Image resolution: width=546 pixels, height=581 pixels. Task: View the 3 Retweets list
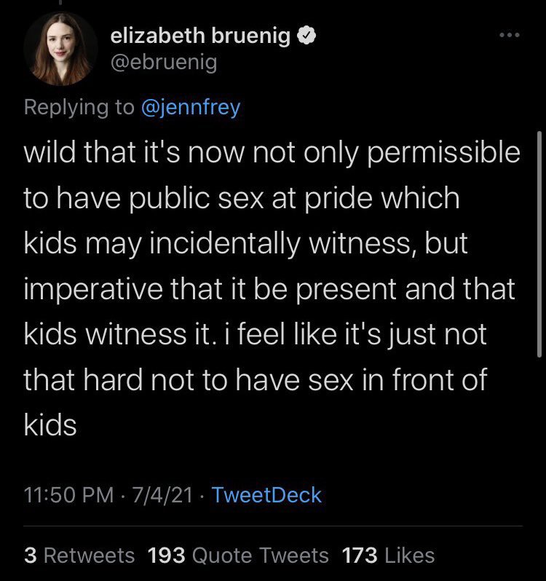79,556
